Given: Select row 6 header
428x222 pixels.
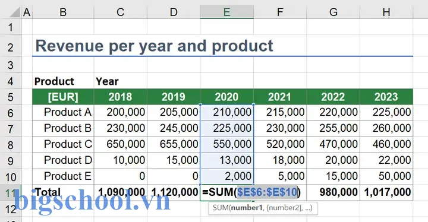Looking at the screenshot, I should click(10, 113).
